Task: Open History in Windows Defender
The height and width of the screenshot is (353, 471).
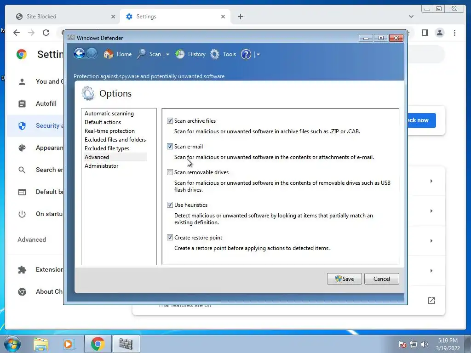Action: tap(190, 54)
